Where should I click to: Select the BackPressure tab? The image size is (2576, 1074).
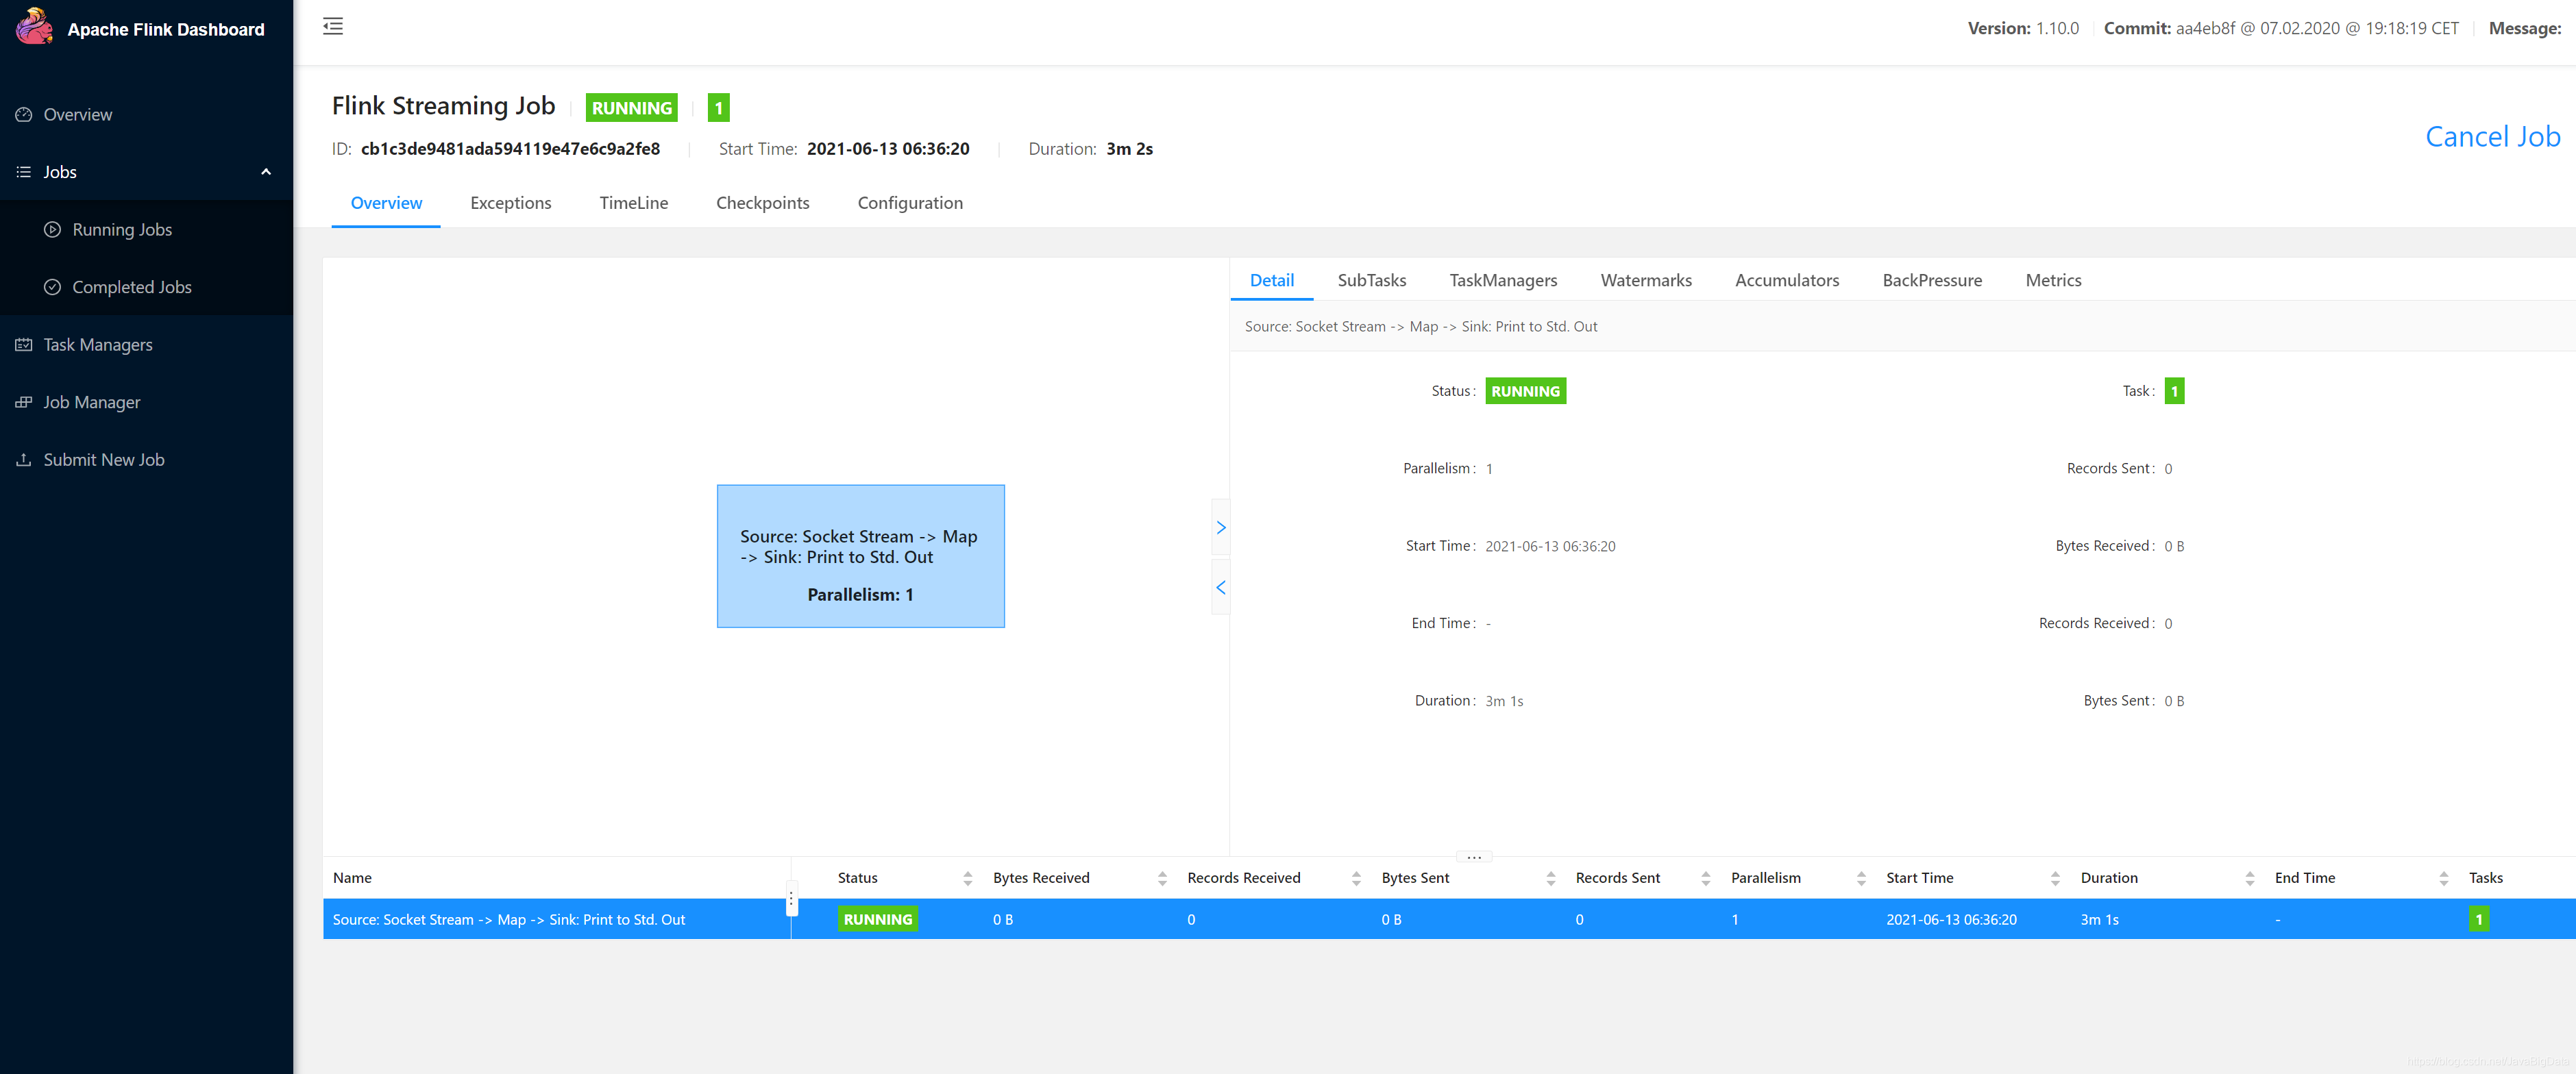1931,281
